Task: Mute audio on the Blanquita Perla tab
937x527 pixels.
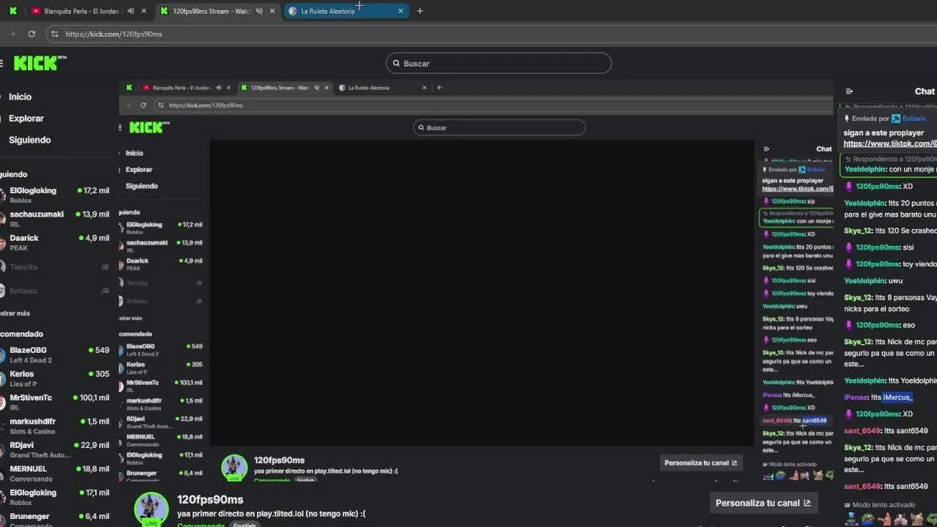Action: point(131,11)
